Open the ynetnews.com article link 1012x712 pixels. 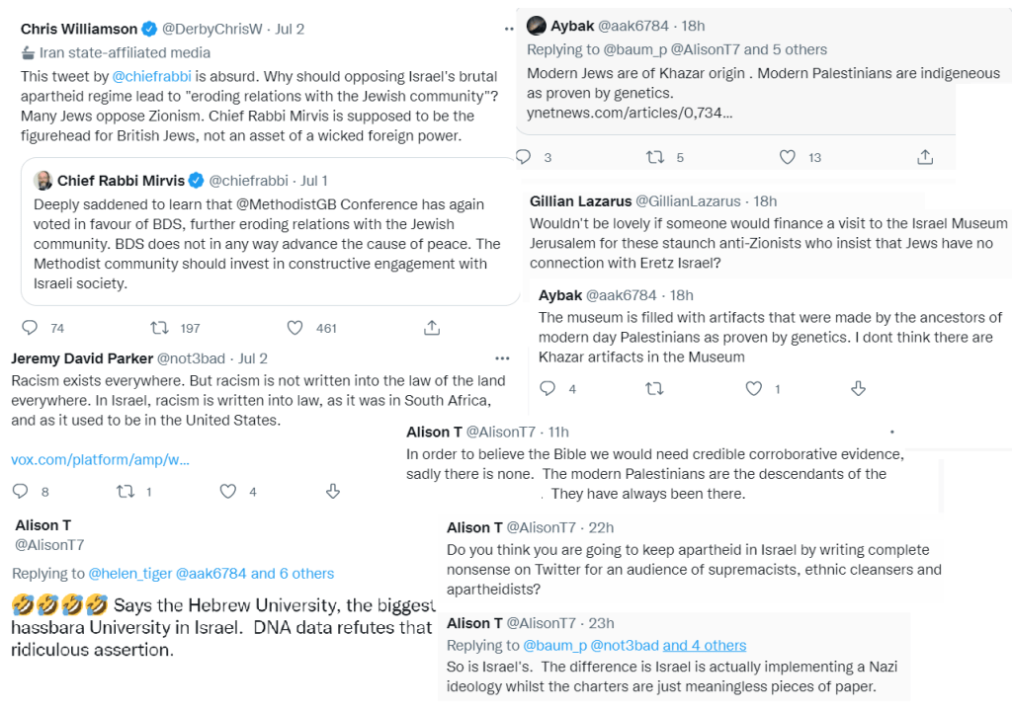pyautogui.click(x=630, y=113)
